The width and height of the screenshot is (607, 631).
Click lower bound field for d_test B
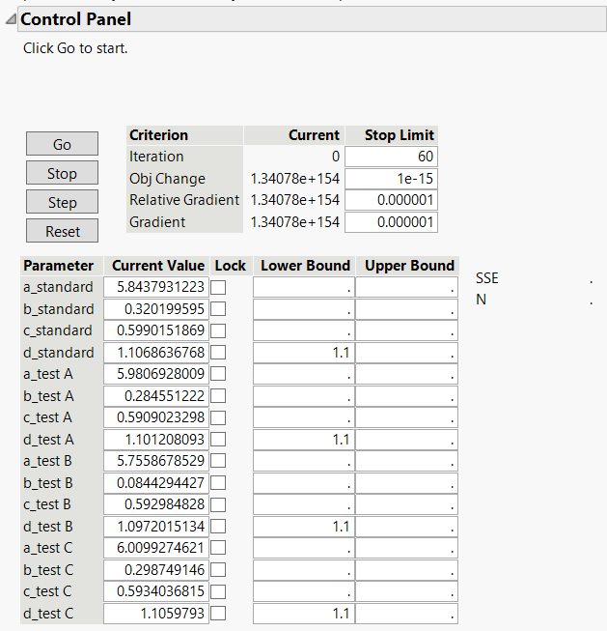pyautogui.click(x=304, y=527)
